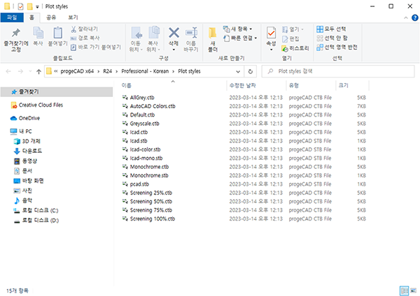Switch to View (보기) ribbon tab
The width and height of the screenshot is (420, 296).
(73, 17)
